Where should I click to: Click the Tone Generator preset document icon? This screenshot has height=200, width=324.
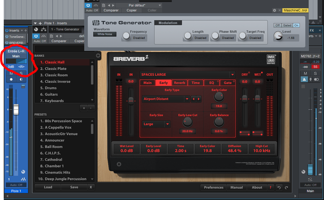point(103,6)
